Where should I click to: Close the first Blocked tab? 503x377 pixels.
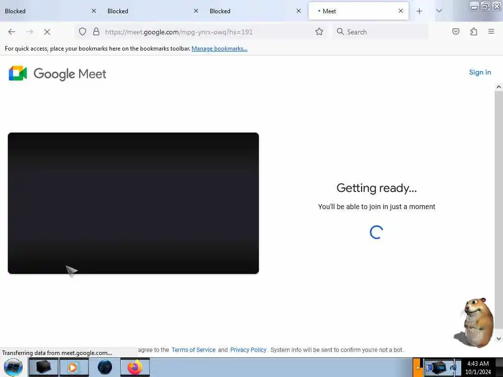pyautogui.click(x=94, y=11)
